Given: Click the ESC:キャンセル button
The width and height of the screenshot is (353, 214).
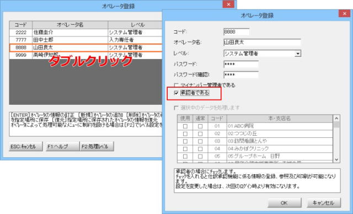Looking at the screenshot, I should 26,147.
